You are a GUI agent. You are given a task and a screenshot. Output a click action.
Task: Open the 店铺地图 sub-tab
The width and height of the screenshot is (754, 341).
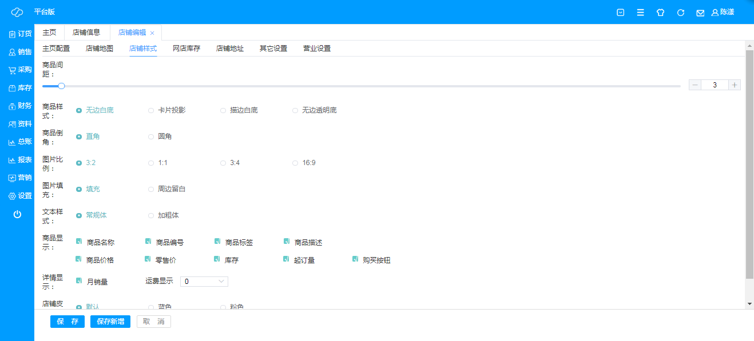click(x=100, y=49)
